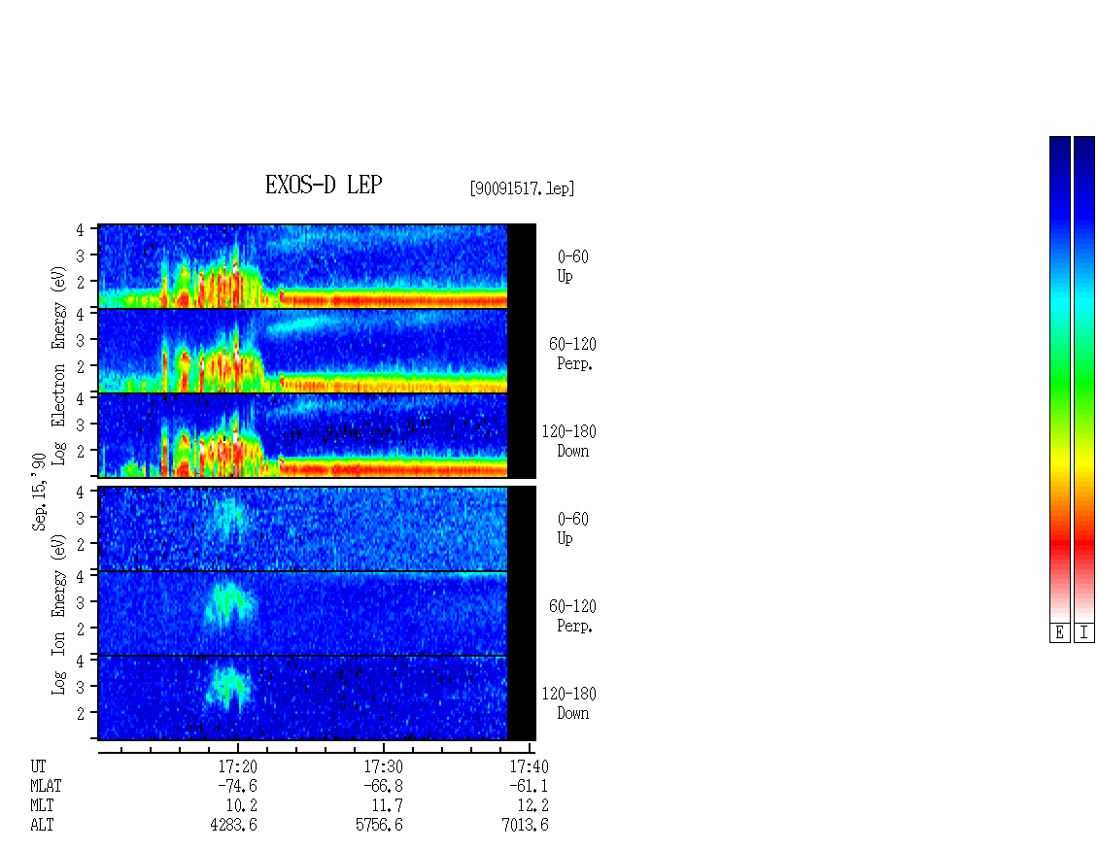This screenshot has width=1098, height=850.
Task: Click the electron panel's 60-120 Perp. label
Action: (572, 354)
